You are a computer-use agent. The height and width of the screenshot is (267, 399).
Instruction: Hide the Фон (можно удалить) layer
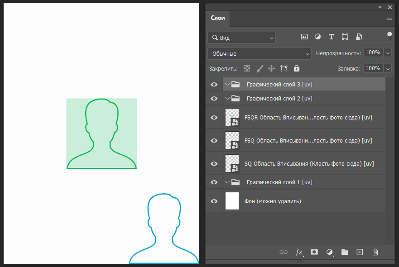tap(214, 201)
